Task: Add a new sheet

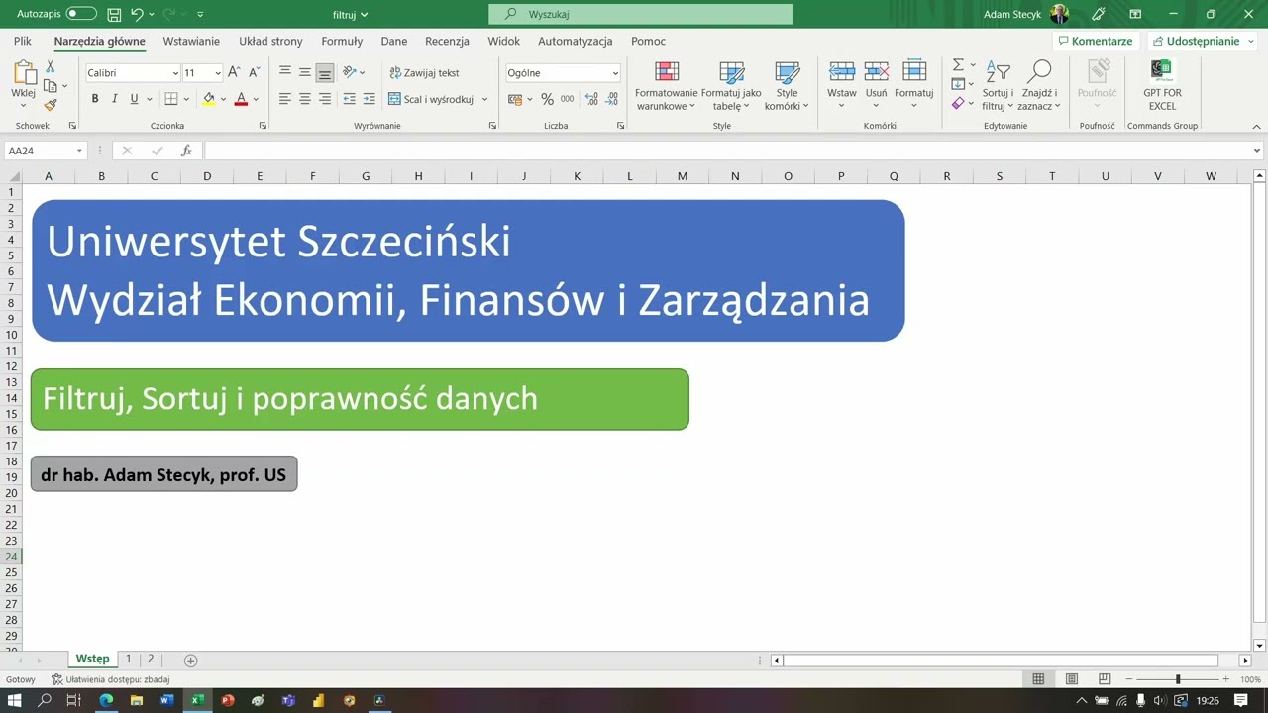Action: click(x=190, y=660)
